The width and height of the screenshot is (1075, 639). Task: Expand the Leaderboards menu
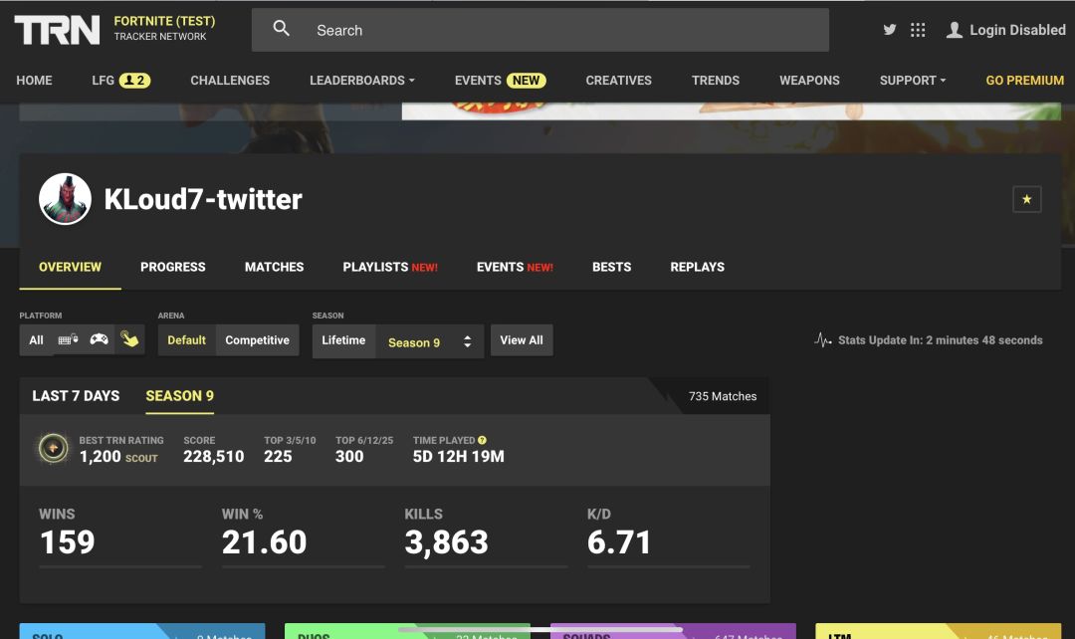pos(362,81)
